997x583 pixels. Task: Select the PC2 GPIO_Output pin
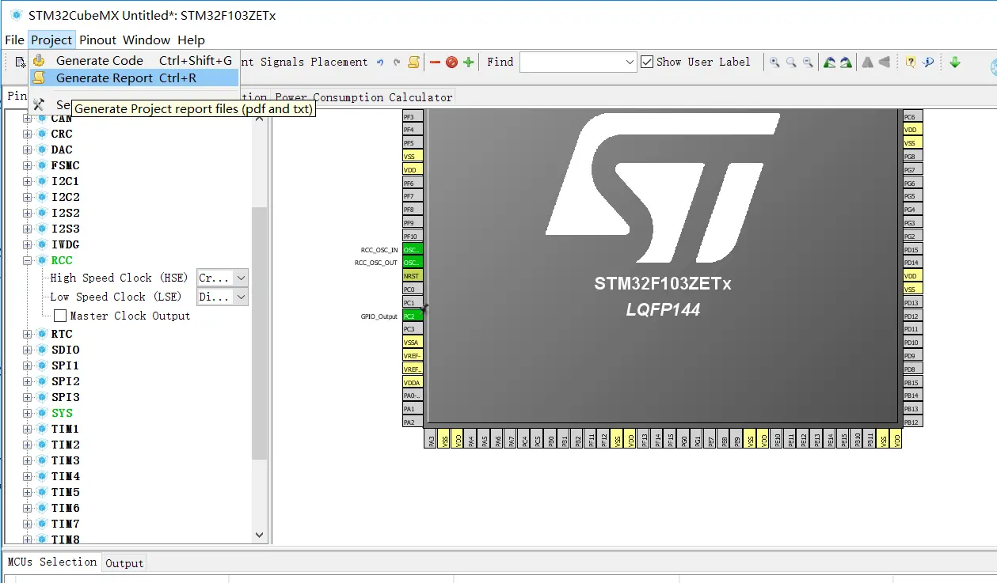coord(413,316)
